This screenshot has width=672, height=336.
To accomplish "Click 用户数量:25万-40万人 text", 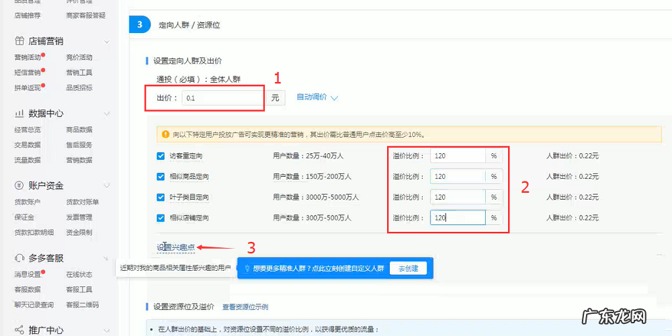I will (308, 156).
